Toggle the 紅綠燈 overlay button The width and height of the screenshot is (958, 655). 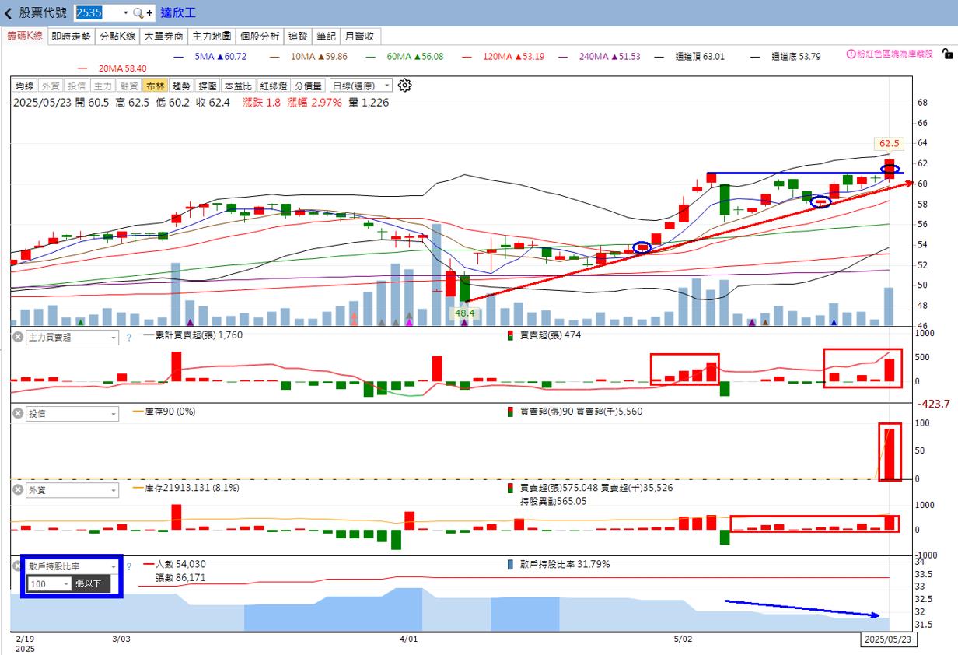[x=274, y=86]
